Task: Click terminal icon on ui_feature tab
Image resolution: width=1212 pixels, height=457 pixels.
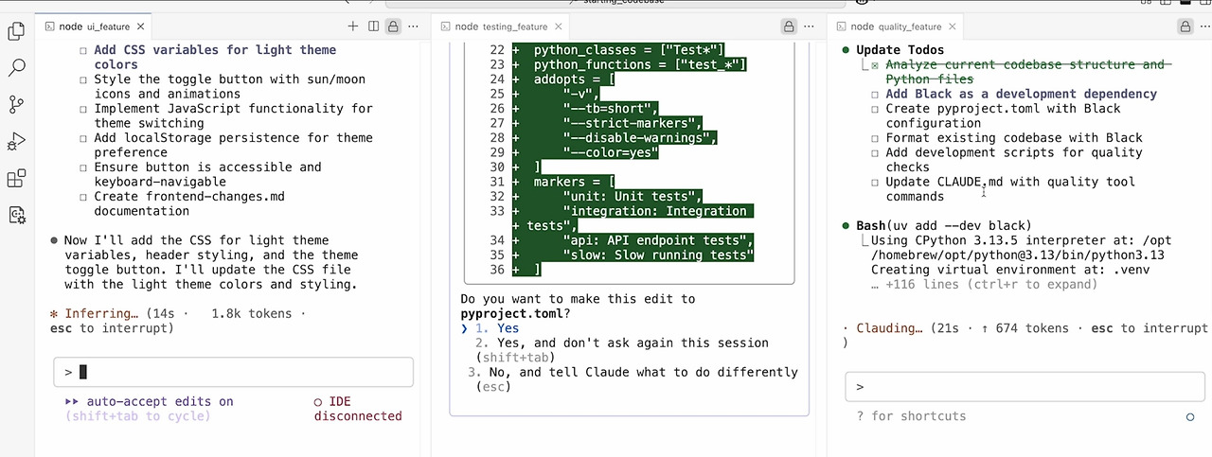Action: [48, 26]
